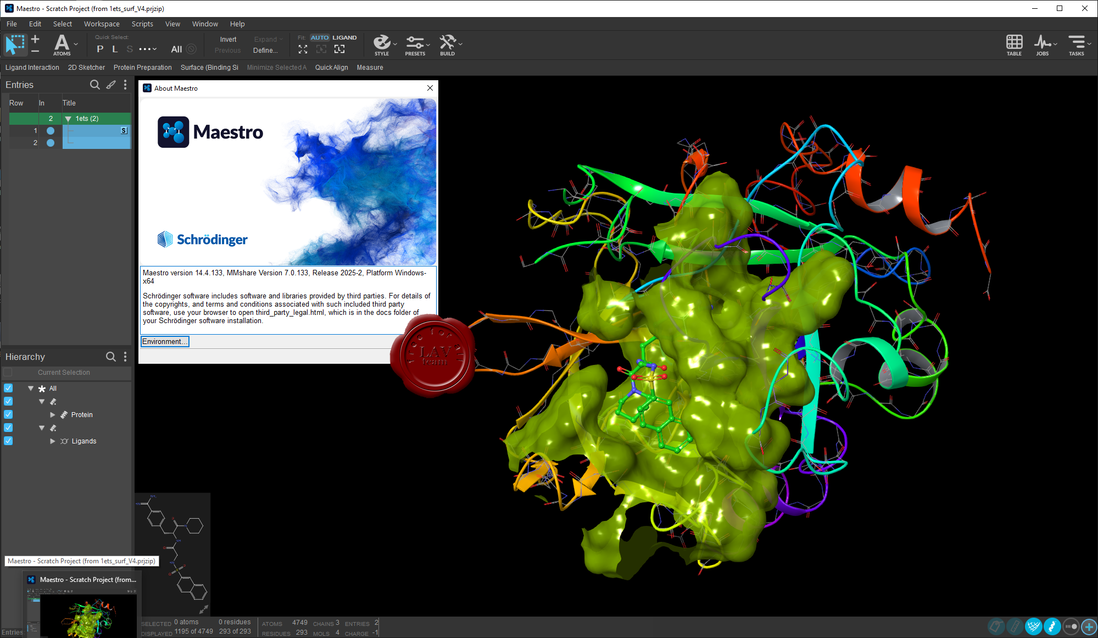The width and height of the screenshot is (1098, 638).
Task: Click the deselect (circle-slash) icon
Action: [x=191, y=49]
